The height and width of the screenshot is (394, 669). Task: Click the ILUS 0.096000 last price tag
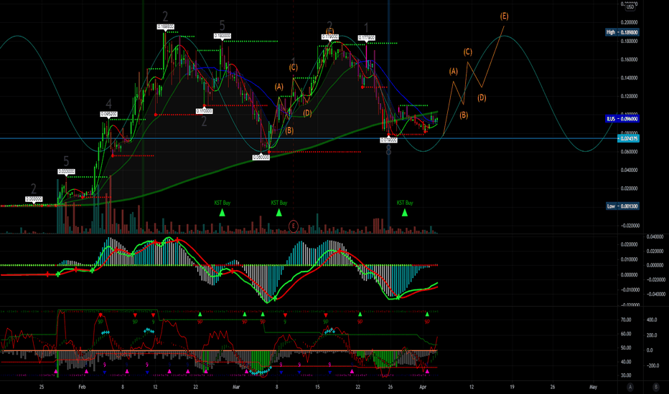[x=622, y=119]
